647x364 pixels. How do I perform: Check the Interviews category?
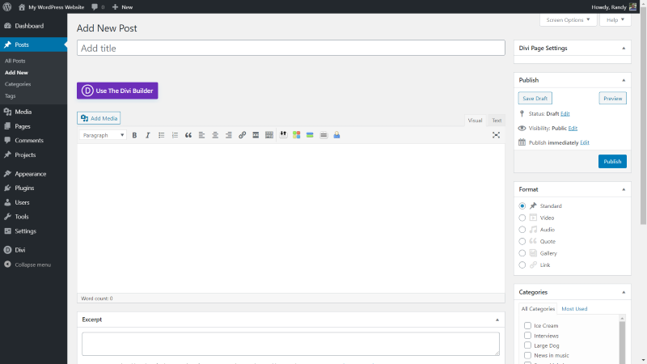[x=527, y=336]
